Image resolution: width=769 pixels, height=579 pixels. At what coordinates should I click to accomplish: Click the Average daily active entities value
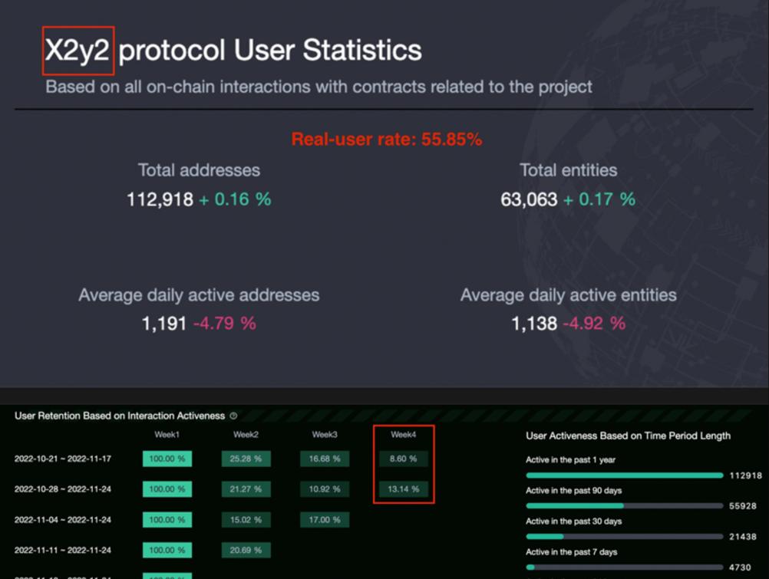point(534,324)
